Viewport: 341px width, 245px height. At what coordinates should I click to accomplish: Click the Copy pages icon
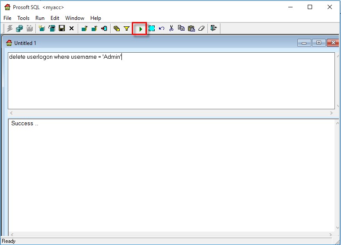click(x=181, y=29)
